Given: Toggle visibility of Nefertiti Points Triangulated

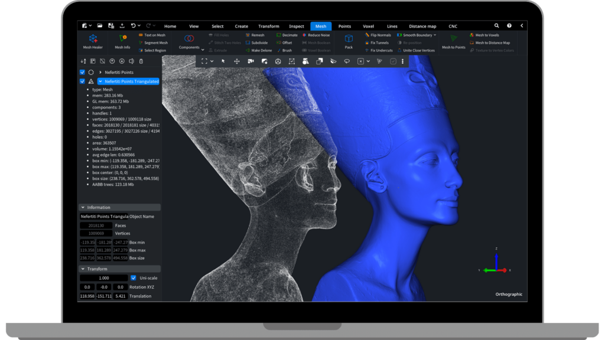Looking at the screenshot, I should [82, 81].
